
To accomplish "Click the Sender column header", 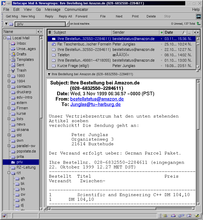I will pos(136,32).
